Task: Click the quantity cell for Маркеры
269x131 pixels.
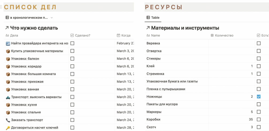Action: tap(232, 112)
